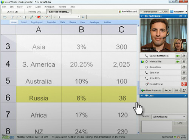The width and height of the screenshot is (189, 140).
Task: Click the Audio button
Action: coord(168,90)
